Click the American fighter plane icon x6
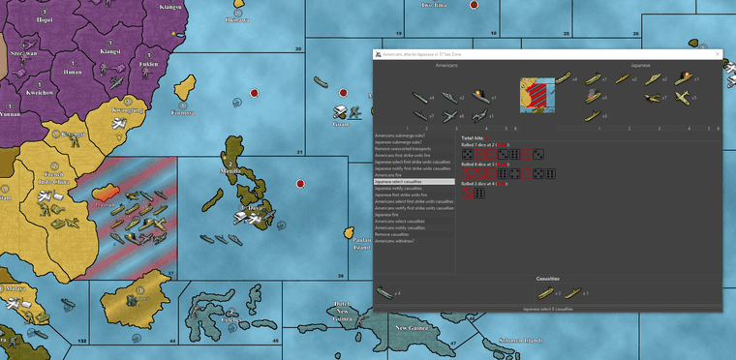 click(x=449, y=116)
